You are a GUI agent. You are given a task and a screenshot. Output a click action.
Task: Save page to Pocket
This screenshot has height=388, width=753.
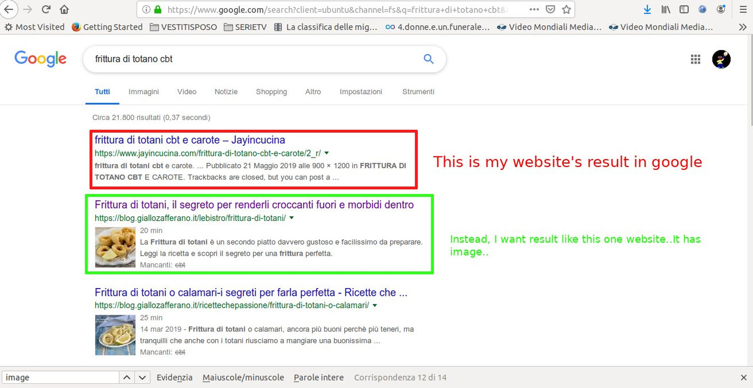tap(550, 9)
